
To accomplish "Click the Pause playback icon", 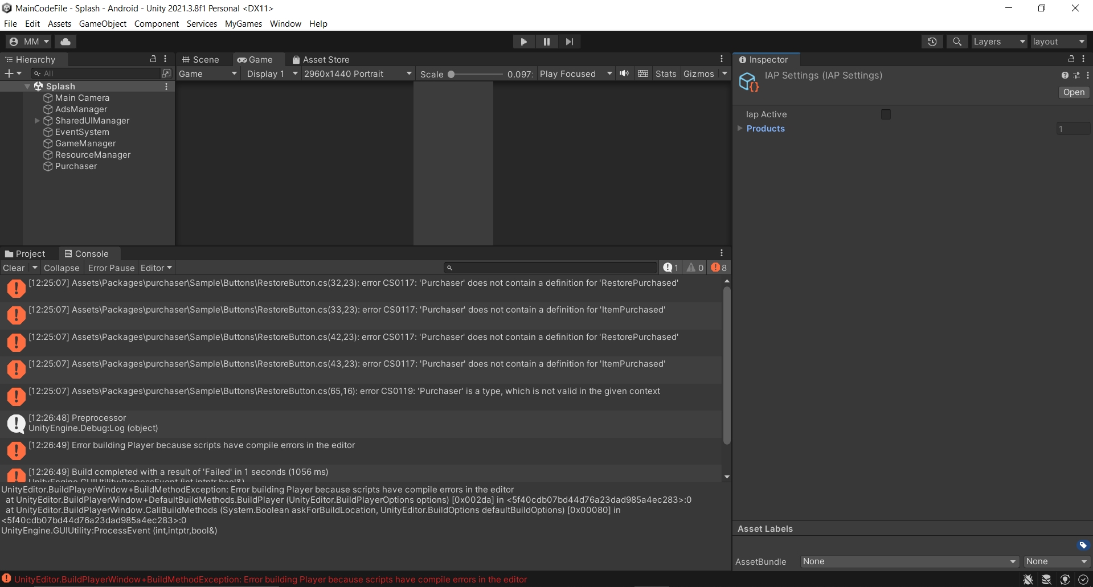I will pyautogui.click(x=546, y=42).
